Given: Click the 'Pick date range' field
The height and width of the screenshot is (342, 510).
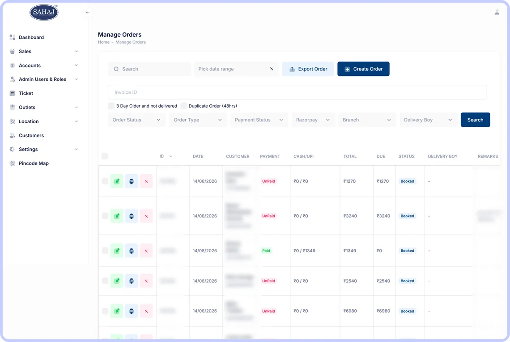Looking at the screenshot, I should (237, 69).
